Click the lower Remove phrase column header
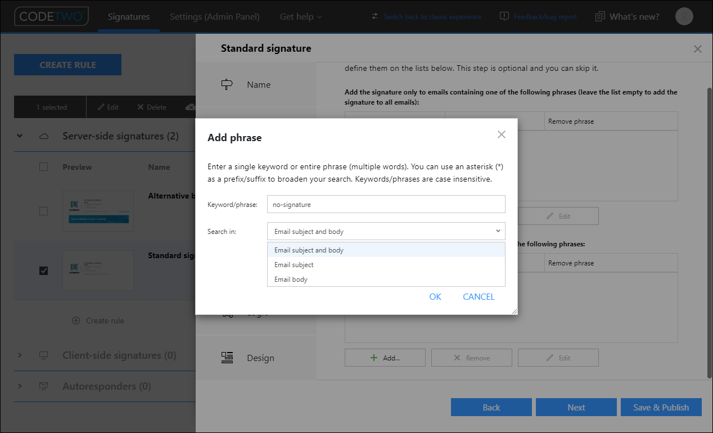 611,263
